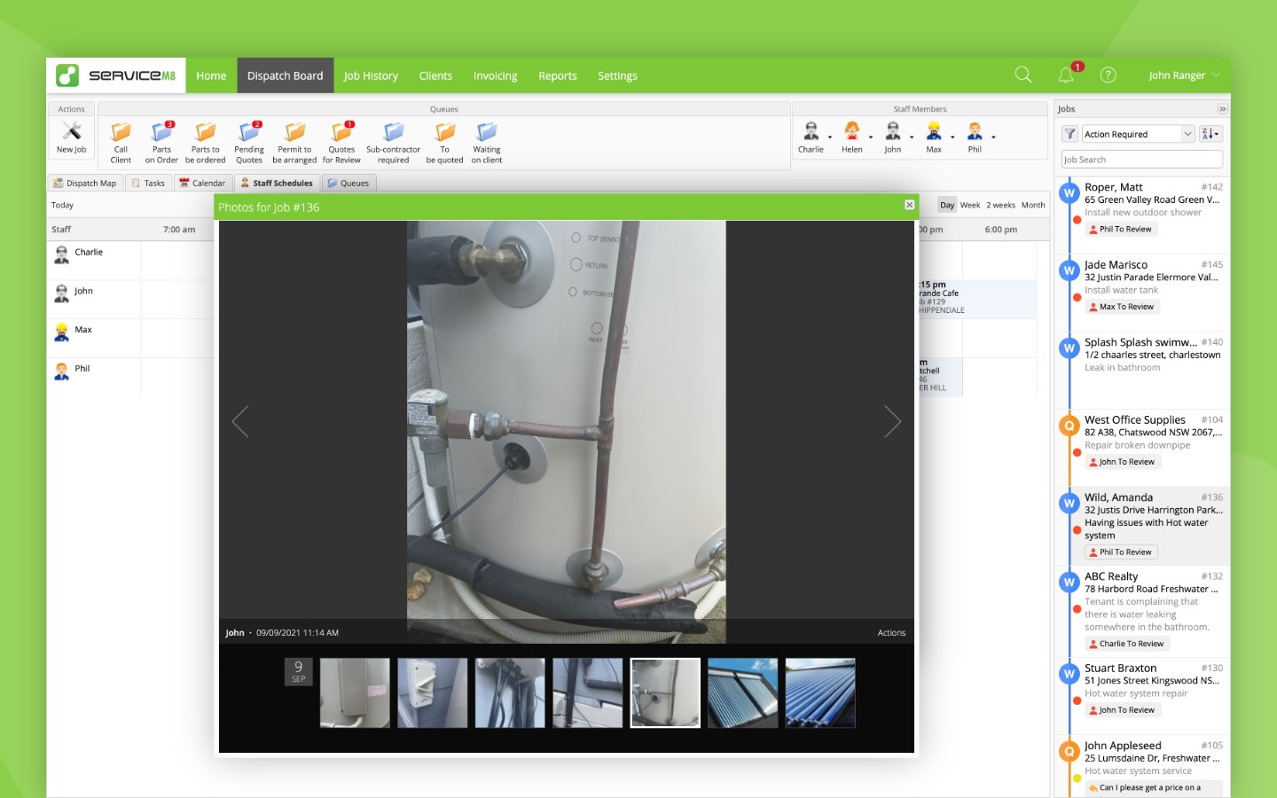Screen dimensions: 1277x798
Task: Open the Action Required filter dropdown
Action: click(1139, 134)
